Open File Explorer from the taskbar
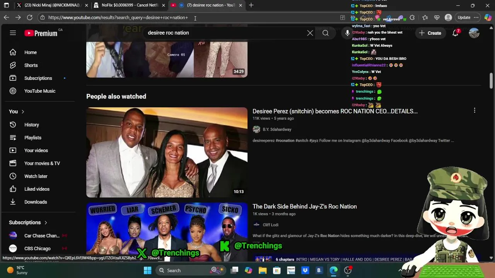The width and height of the screenshot is (495, 278). point(263,270)
